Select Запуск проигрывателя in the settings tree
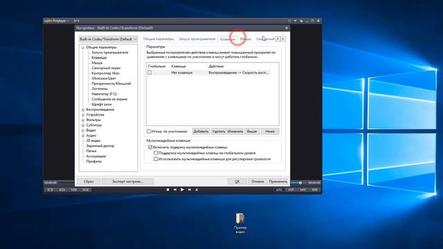The image size is (443, 249). pyautogui.click(x=109, y=53)
